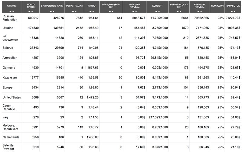This screenshot has width=242, height=152.
Task: Click the Satellite Provider row name
Action: (x=9, y=147)
